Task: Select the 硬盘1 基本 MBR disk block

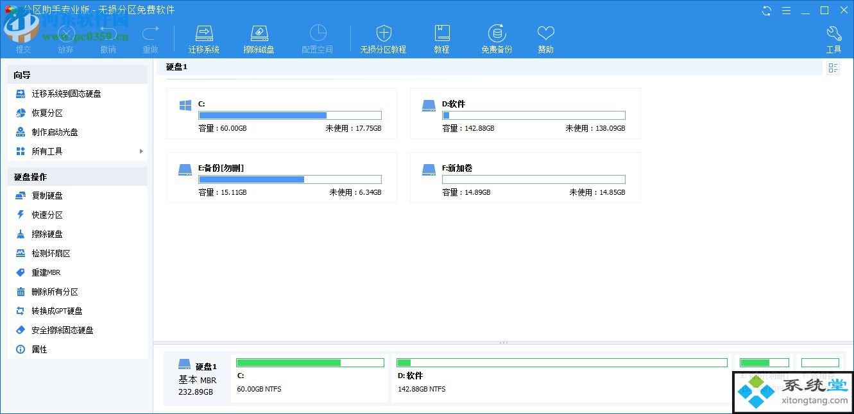Action: tap(197, 378)
